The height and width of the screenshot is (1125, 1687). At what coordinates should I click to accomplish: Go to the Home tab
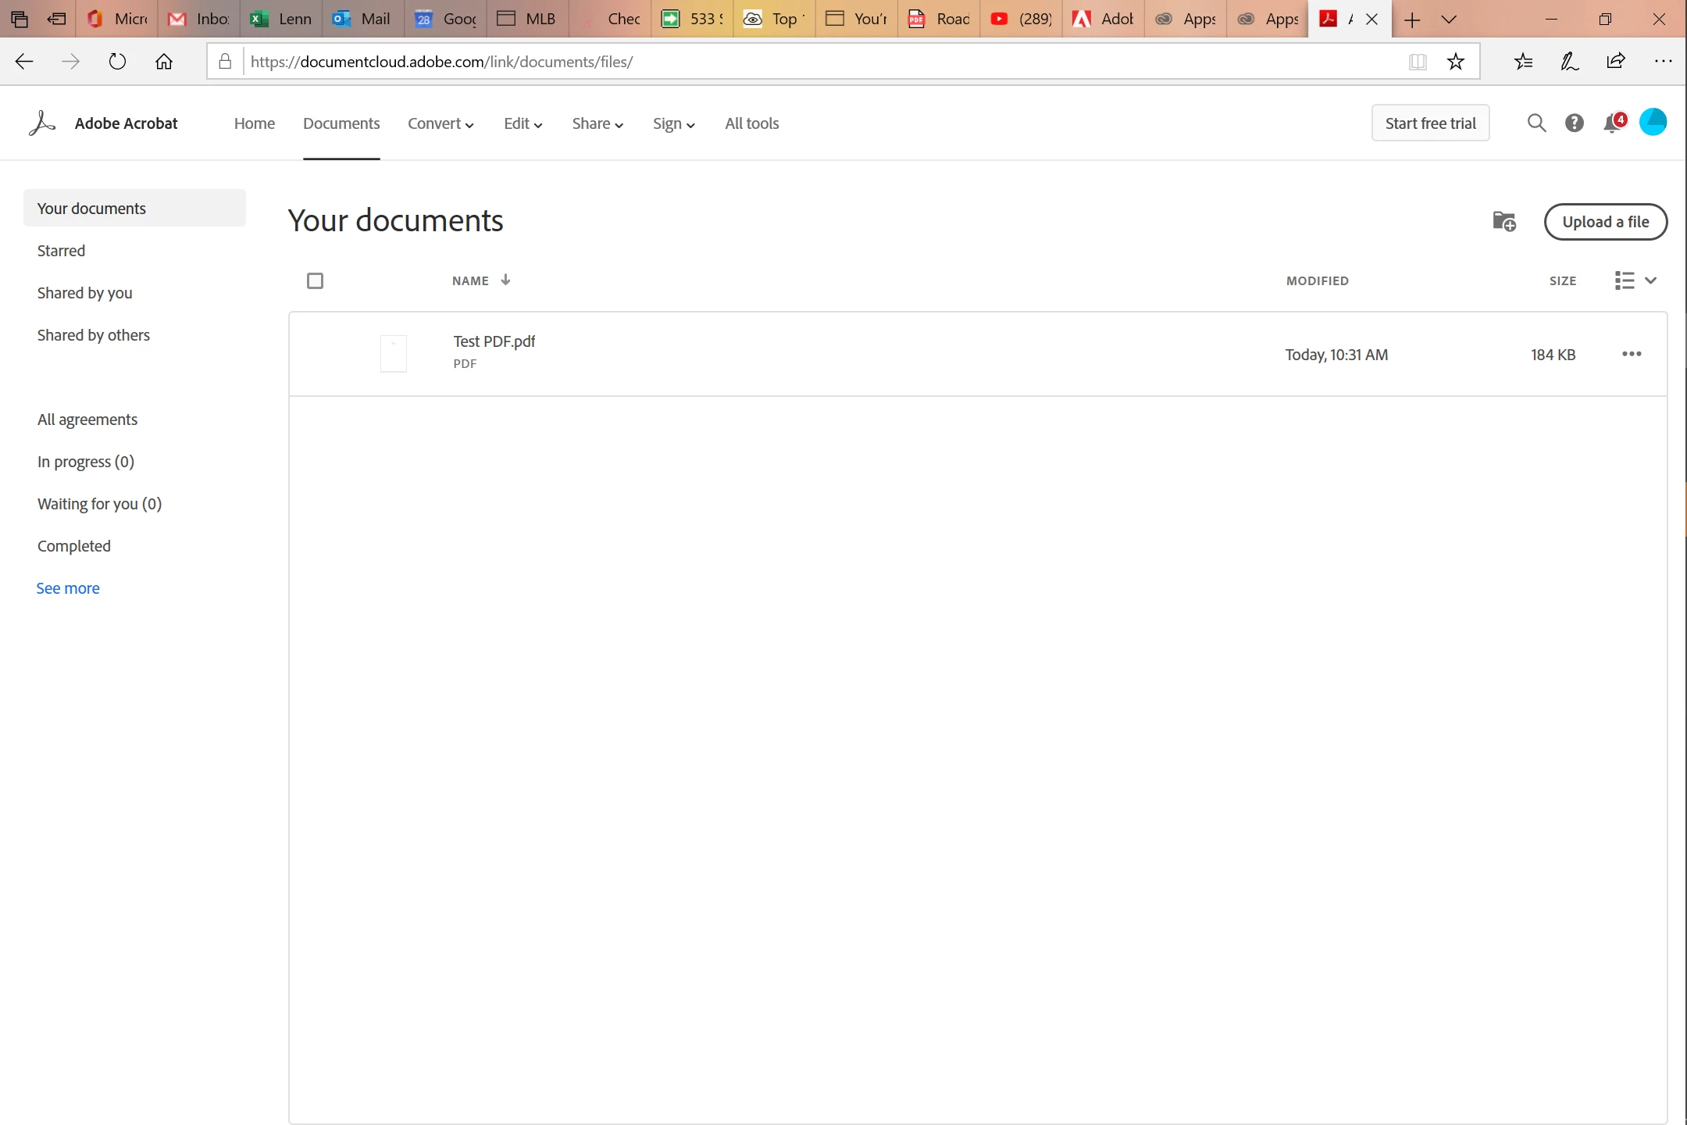255,124
